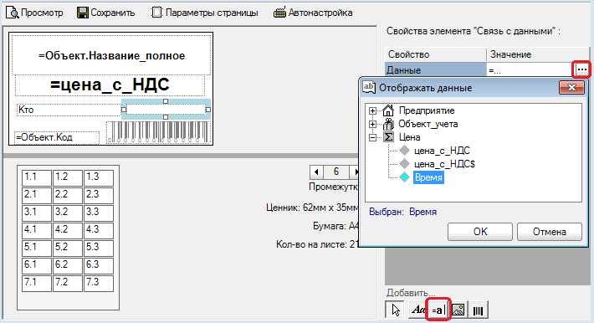Decrease the value with left stepper arrow
594x323 pixels.
pos(316,172)
